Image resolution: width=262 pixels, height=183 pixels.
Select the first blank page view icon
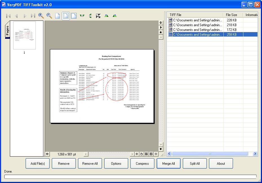pos(57,16)
